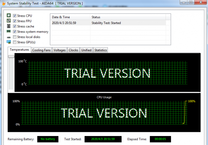
Task: Click the 100°C label on temperature graph
Action: point(22,61)
